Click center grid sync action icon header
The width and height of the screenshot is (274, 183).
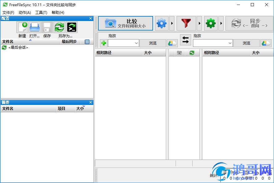click(192, 53)
